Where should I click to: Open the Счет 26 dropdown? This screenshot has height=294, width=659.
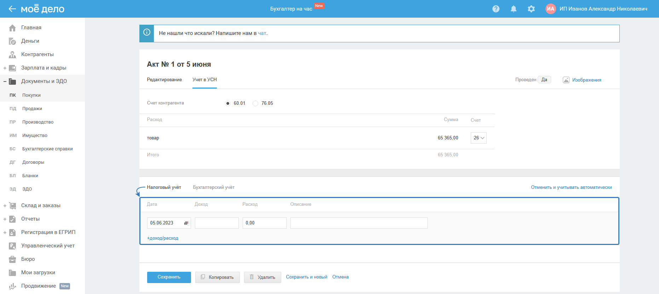coord(479,138)
